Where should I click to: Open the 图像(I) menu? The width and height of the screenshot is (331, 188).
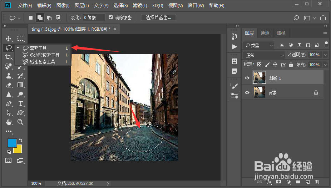(x=63, y=5)
